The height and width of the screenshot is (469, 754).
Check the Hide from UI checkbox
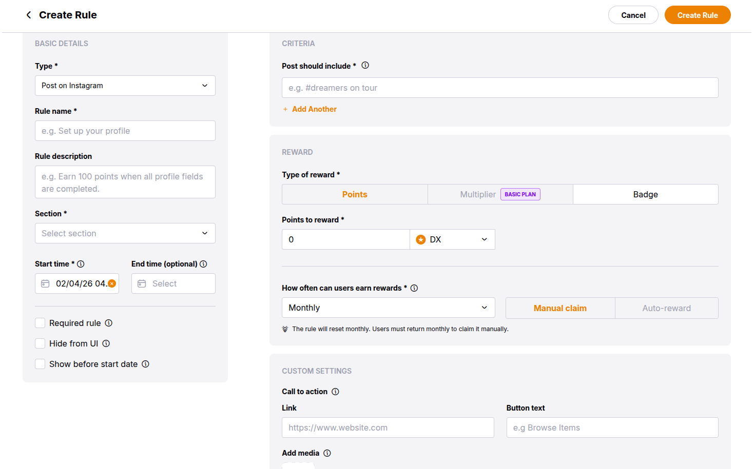(40, 343)
